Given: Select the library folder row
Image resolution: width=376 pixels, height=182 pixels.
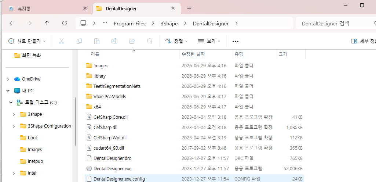Looking at the screenshot, I should [x=194, y=76].
